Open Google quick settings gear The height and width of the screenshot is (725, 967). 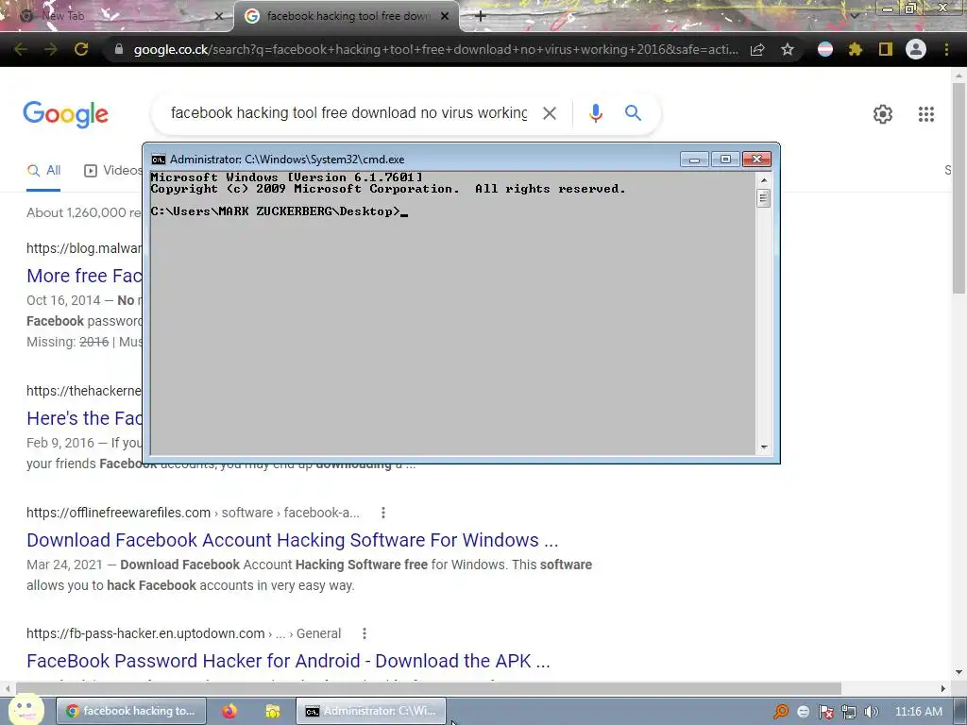[883, 114]
